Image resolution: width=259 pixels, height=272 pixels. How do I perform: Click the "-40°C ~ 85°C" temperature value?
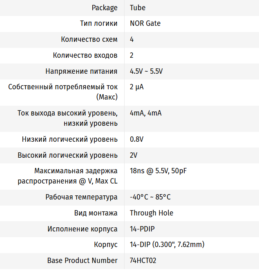pos(150,197)
